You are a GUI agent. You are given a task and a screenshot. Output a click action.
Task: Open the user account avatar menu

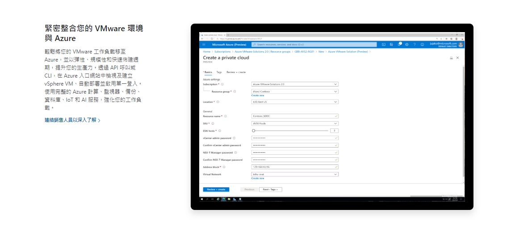tap(461, 45)
